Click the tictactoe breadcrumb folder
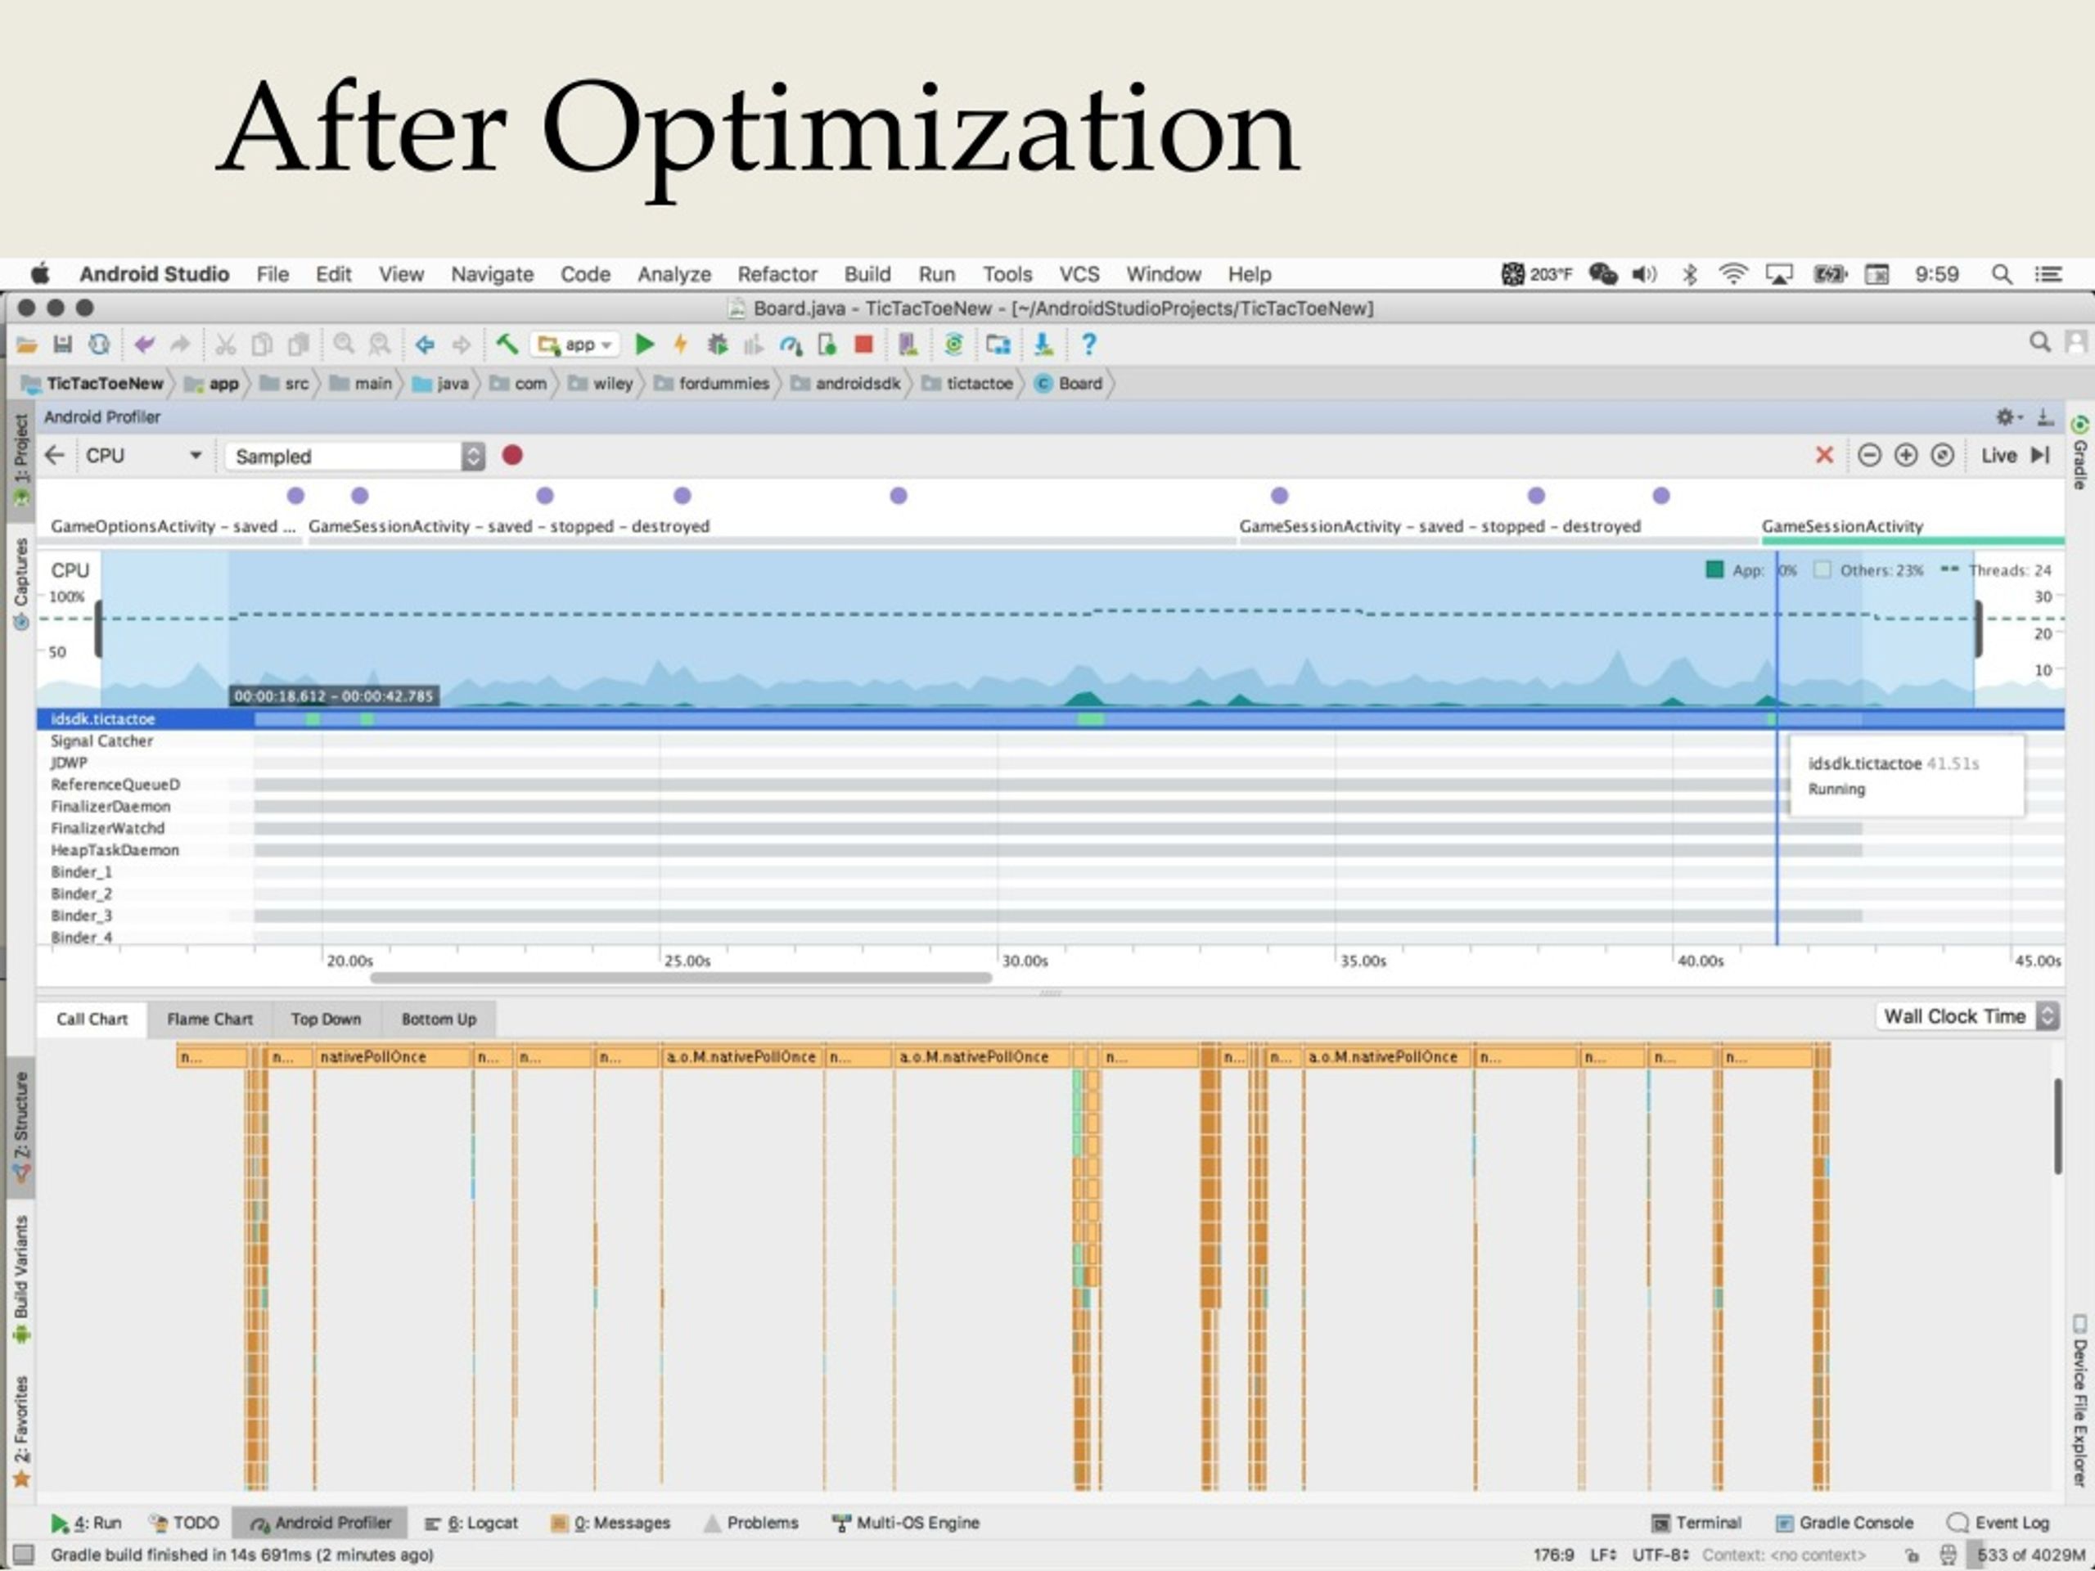The height and width of the screenshot is (1571, 2095). point(968,384)
